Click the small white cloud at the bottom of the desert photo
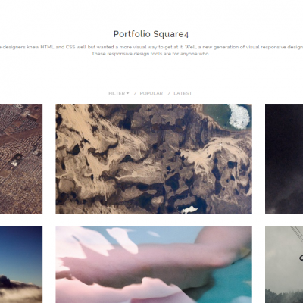Viewport: 303px width, 303px height. coord(189,210)
